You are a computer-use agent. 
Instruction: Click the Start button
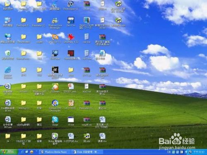[x=9, y=152]
